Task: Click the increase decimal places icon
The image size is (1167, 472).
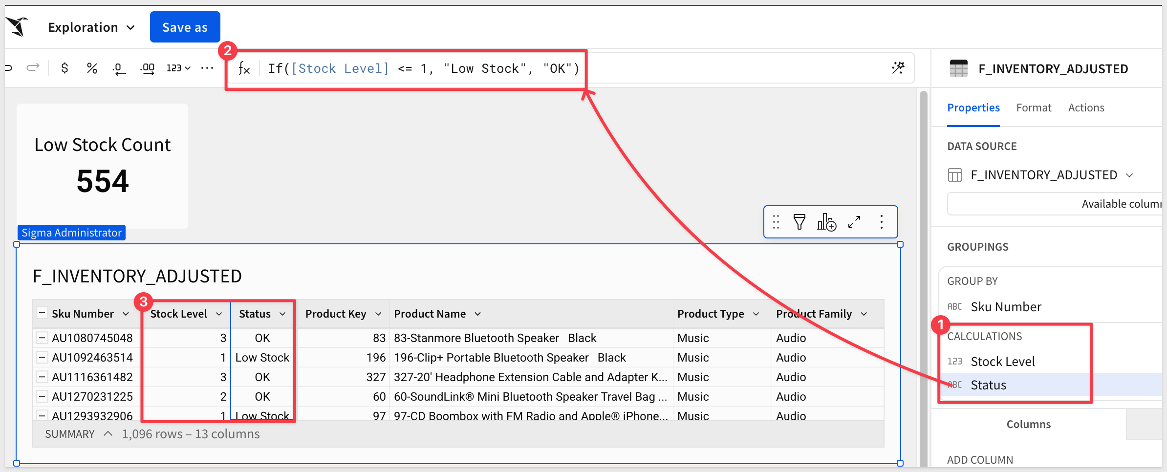Action: pos(147,68)
